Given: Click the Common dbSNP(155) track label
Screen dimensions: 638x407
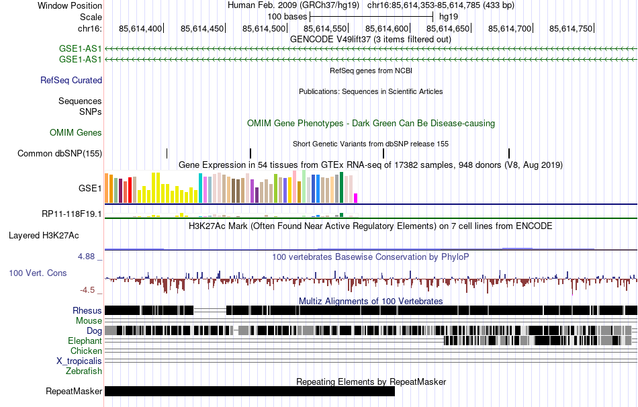Looking at the screenshot, I should [x=60, y=153].
